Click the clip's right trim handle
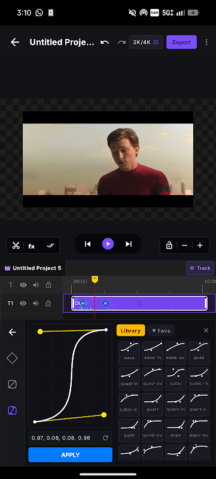This screenshot has height=479, width=216. tap(206, 304)
